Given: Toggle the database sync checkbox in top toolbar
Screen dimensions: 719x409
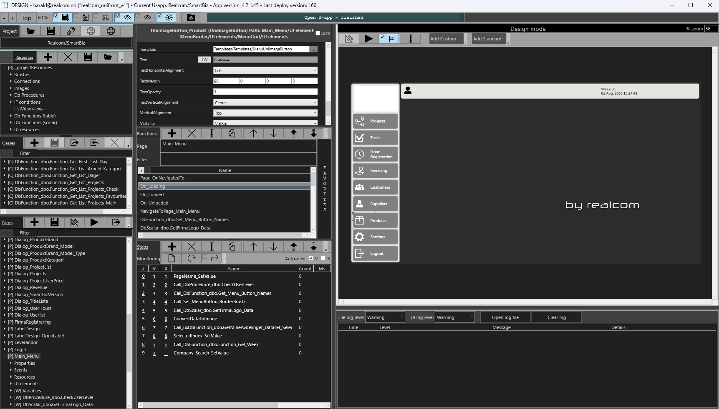Looking at the screenshot, I should [96, 16].
